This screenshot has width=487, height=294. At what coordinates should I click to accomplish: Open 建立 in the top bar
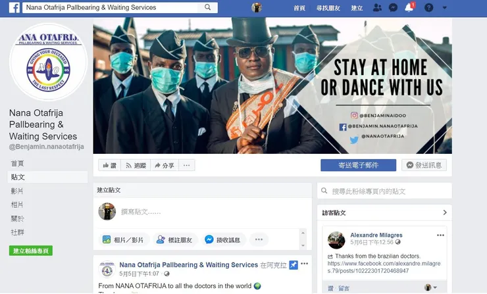point(357,8)
